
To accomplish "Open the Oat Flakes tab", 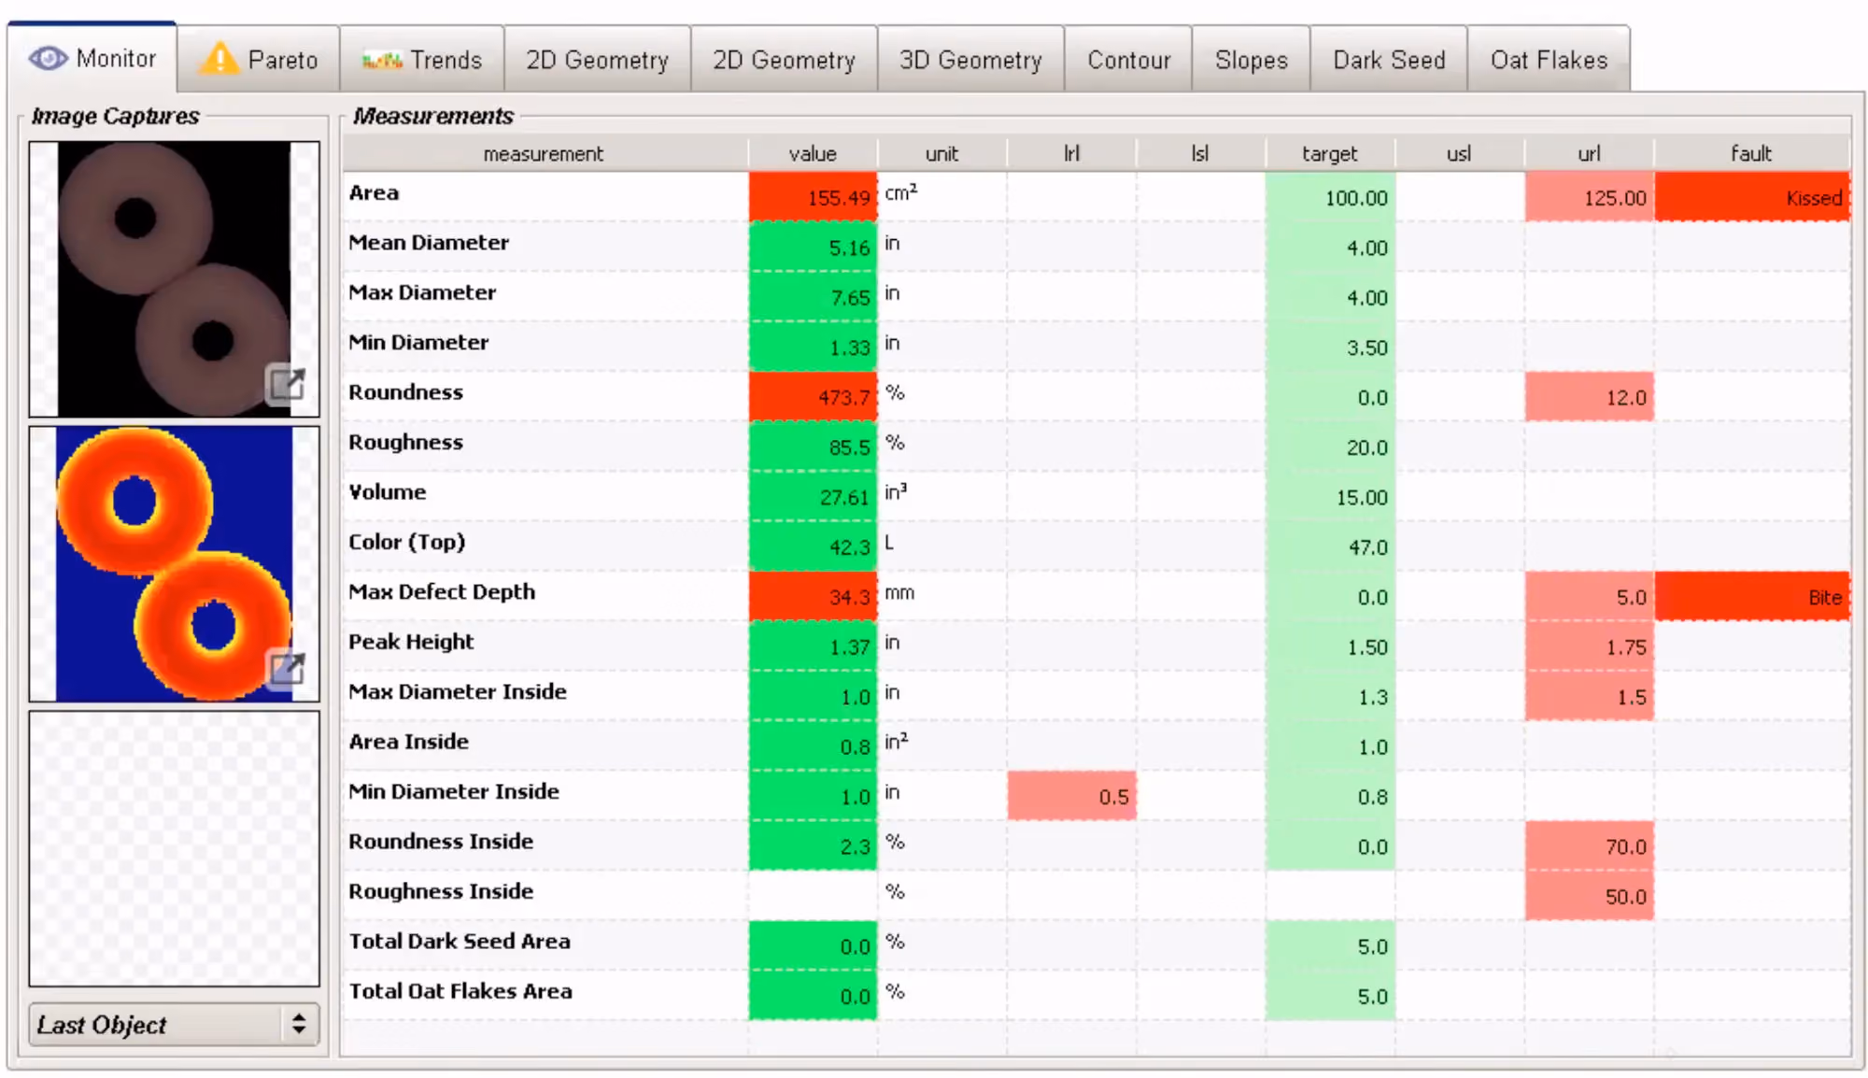I will (x=1549, y=60).
